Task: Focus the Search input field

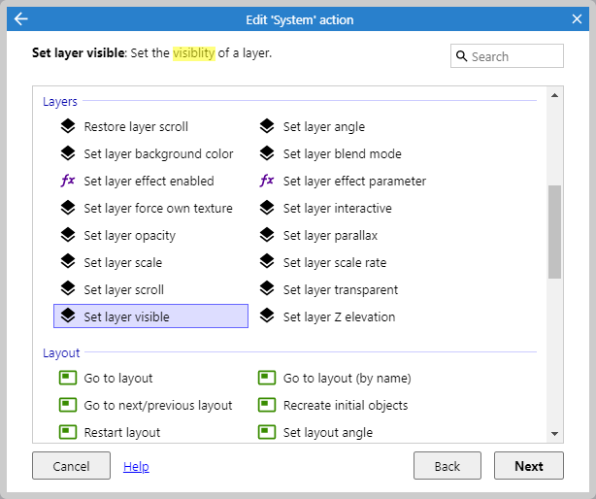Action: click(x=507, y=56)
